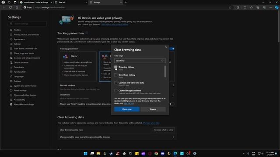Switch to the Google search tab
The height and width of the screenshot is (157, 280).
36,2
